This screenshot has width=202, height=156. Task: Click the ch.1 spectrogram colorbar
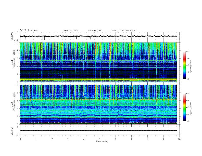184,65
